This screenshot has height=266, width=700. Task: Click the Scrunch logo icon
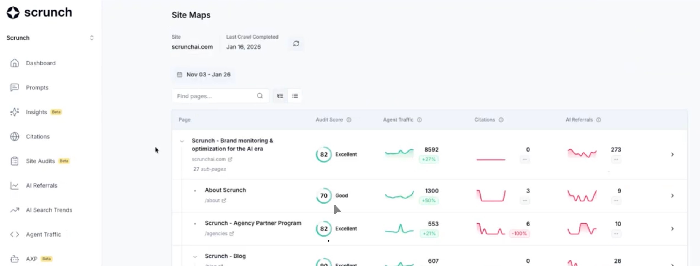tap(13, 13)
